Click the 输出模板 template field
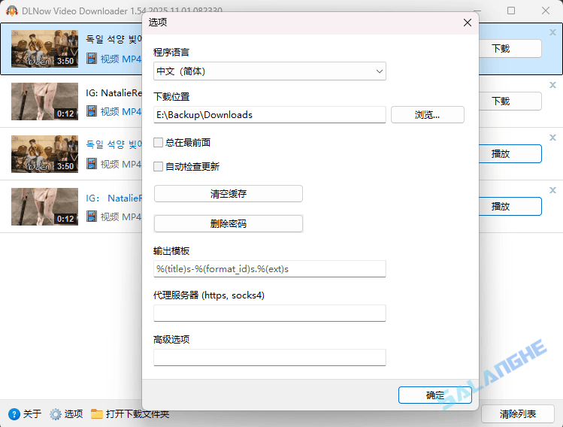The image size is (563, 427). point(270,269)
